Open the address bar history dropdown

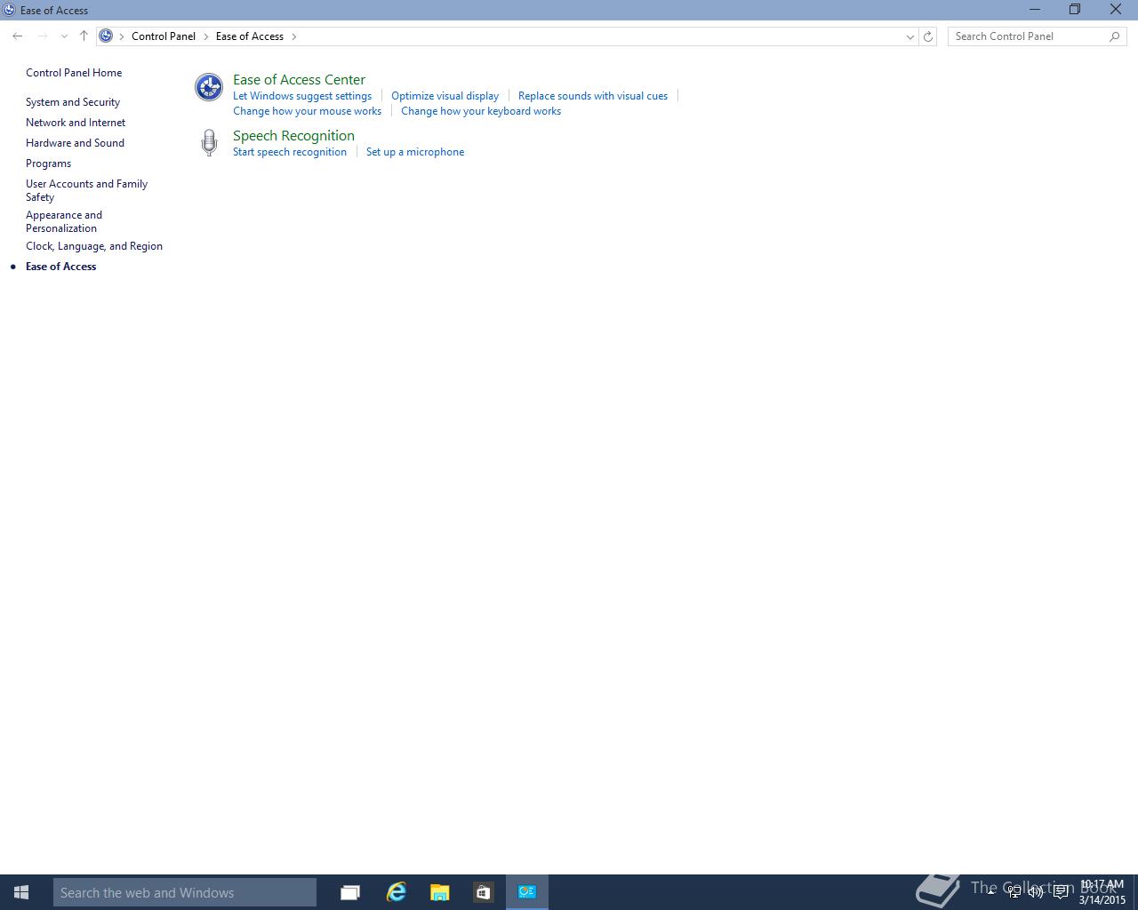pos(910,36)
